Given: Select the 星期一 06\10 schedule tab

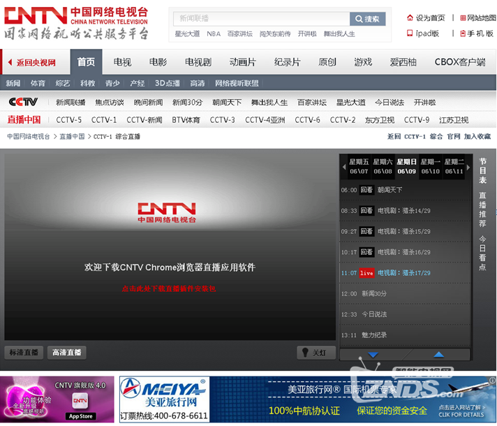Looking at the screenshot, I should point(430,167).
